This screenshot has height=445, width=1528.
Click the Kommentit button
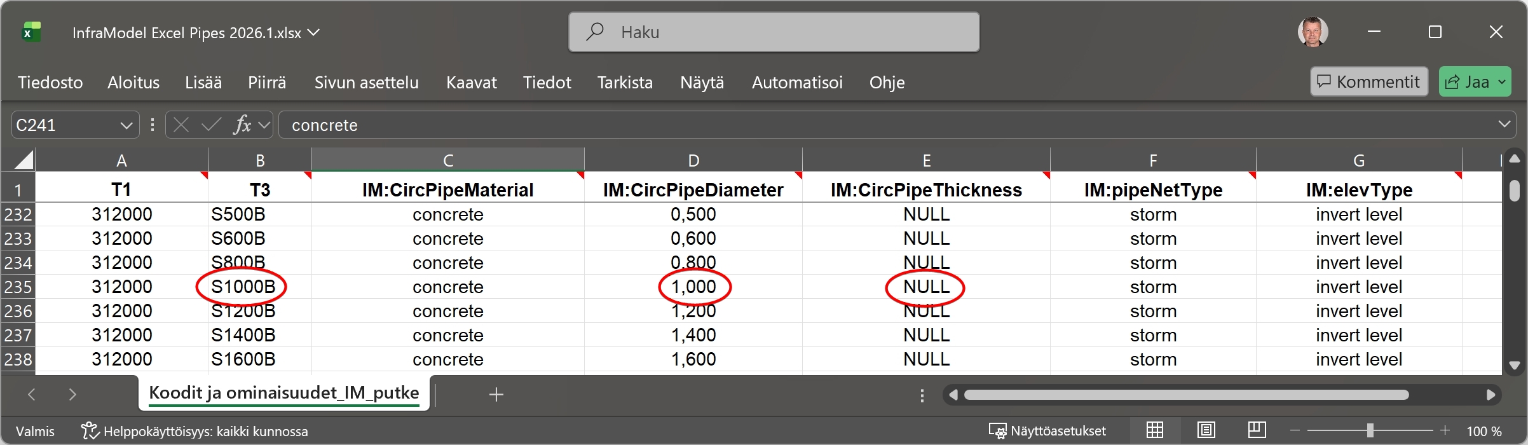click(x=1369, y=82)
